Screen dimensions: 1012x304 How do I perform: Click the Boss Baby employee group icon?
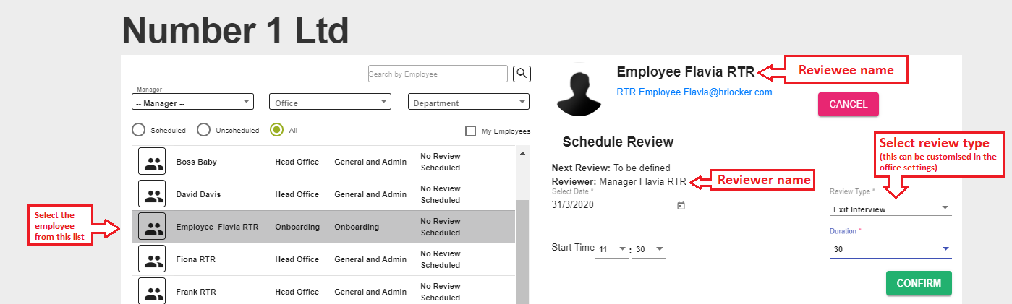pyautogui.click(x=152, y=162)
